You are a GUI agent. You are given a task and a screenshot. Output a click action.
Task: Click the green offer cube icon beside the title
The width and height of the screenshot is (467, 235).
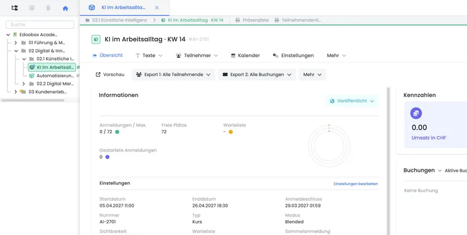[96, 39]
